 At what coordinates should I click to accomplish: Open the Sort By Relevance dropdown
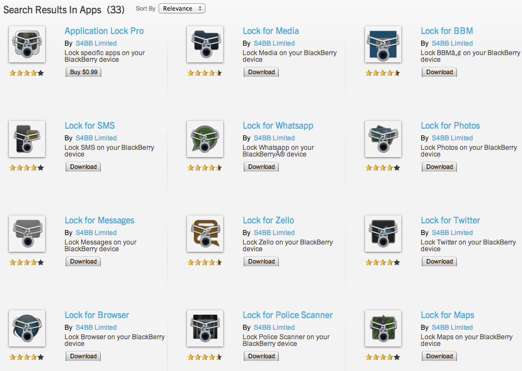[182, 8]
